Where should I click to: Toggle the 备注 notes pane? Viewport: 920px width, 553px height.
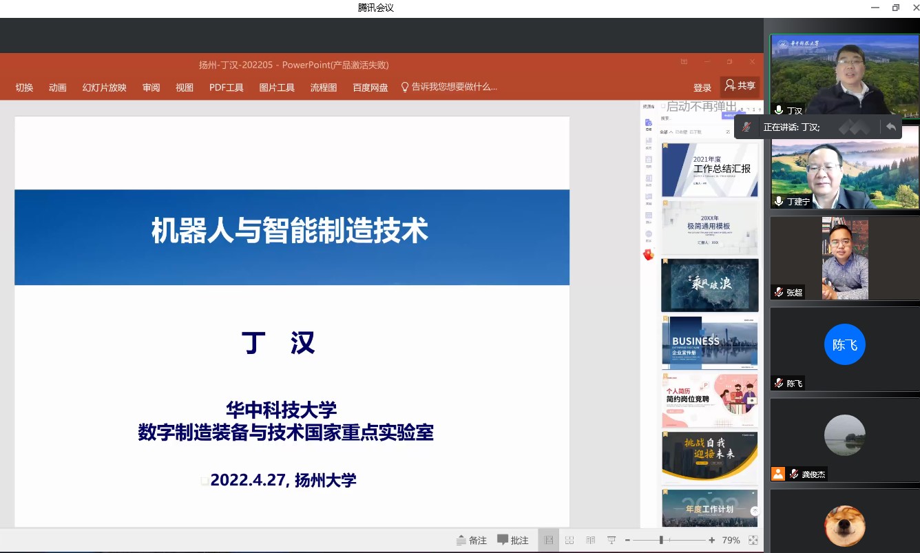[x=472, y=541]
